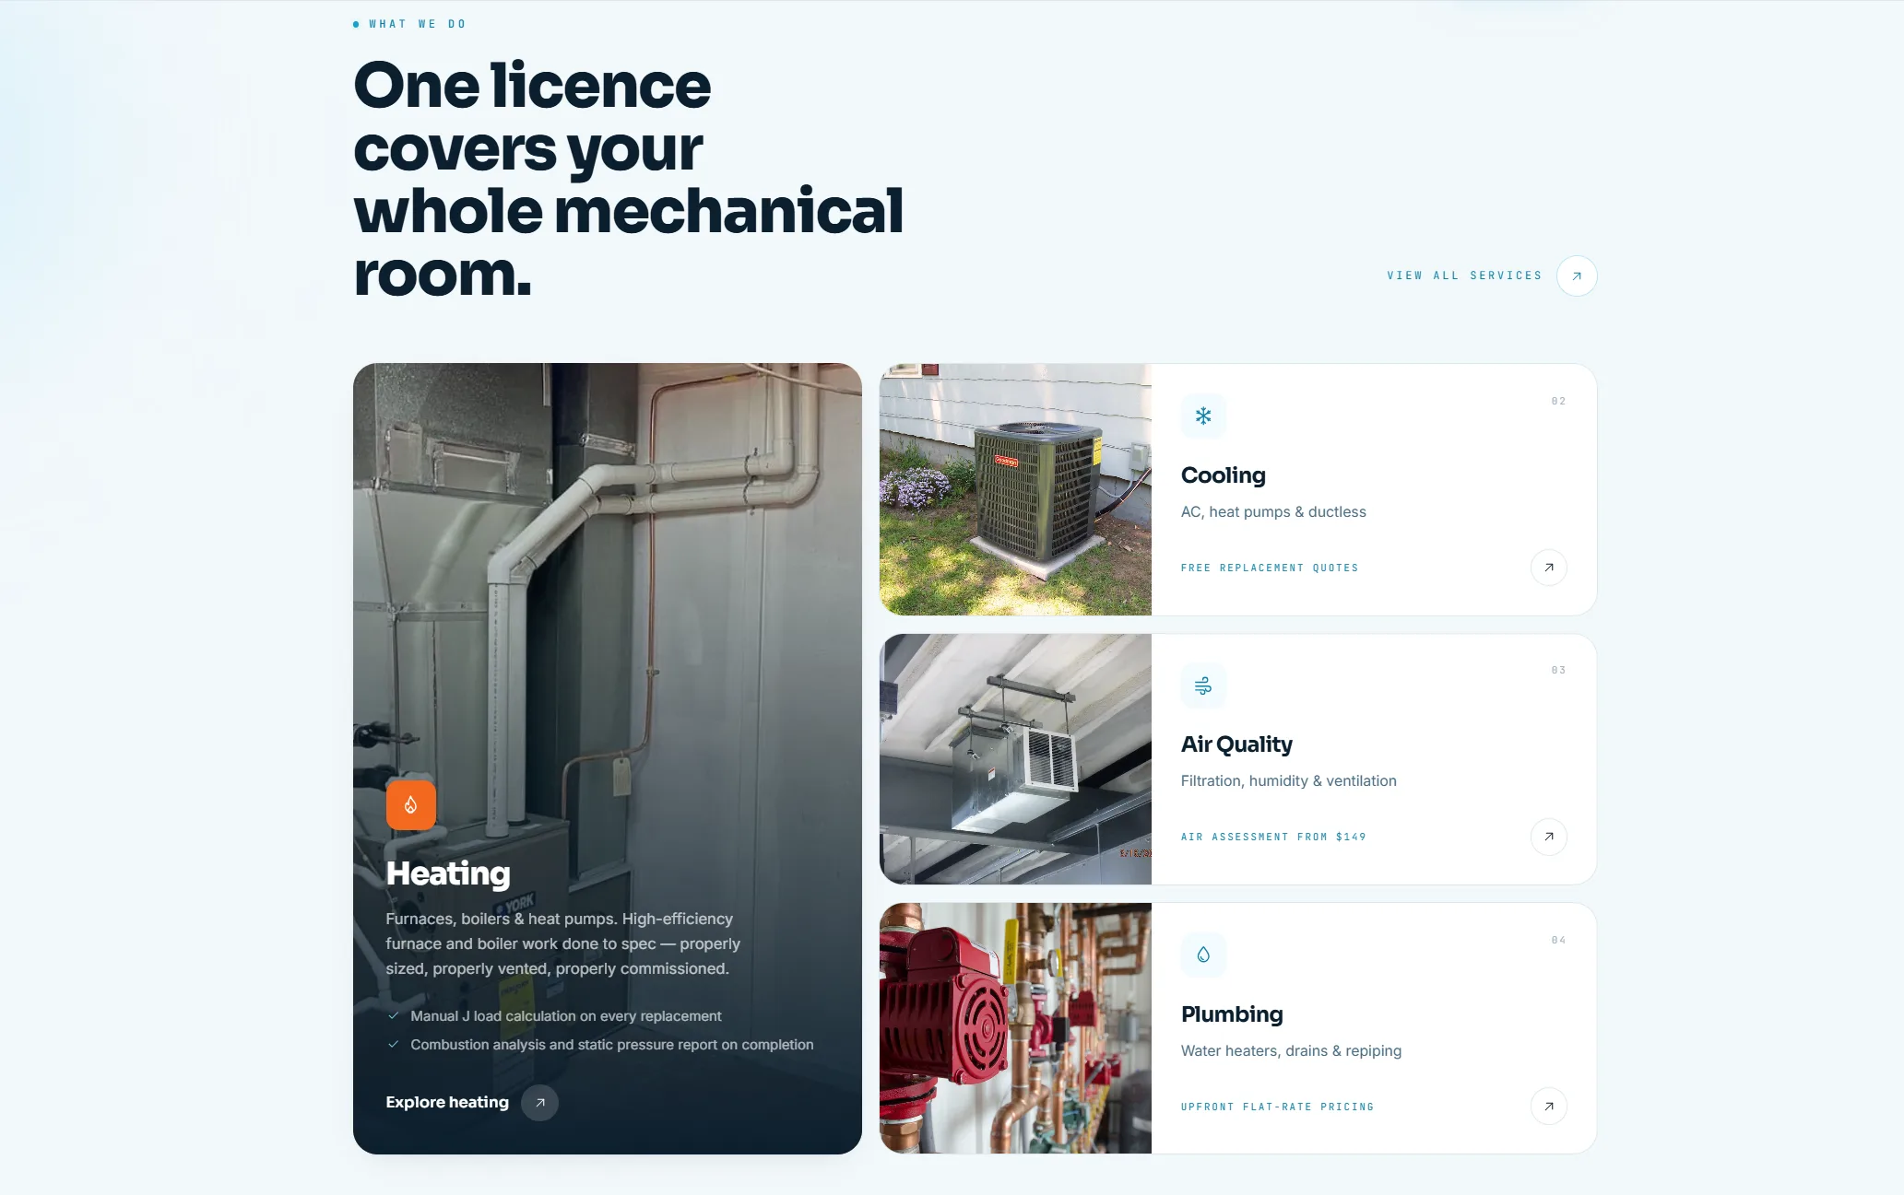This screenshot has height=1195, width=1904.
Task: Click the Furnaces, boilers & heat pumps paragraph
Action: (x=562, y=943)
